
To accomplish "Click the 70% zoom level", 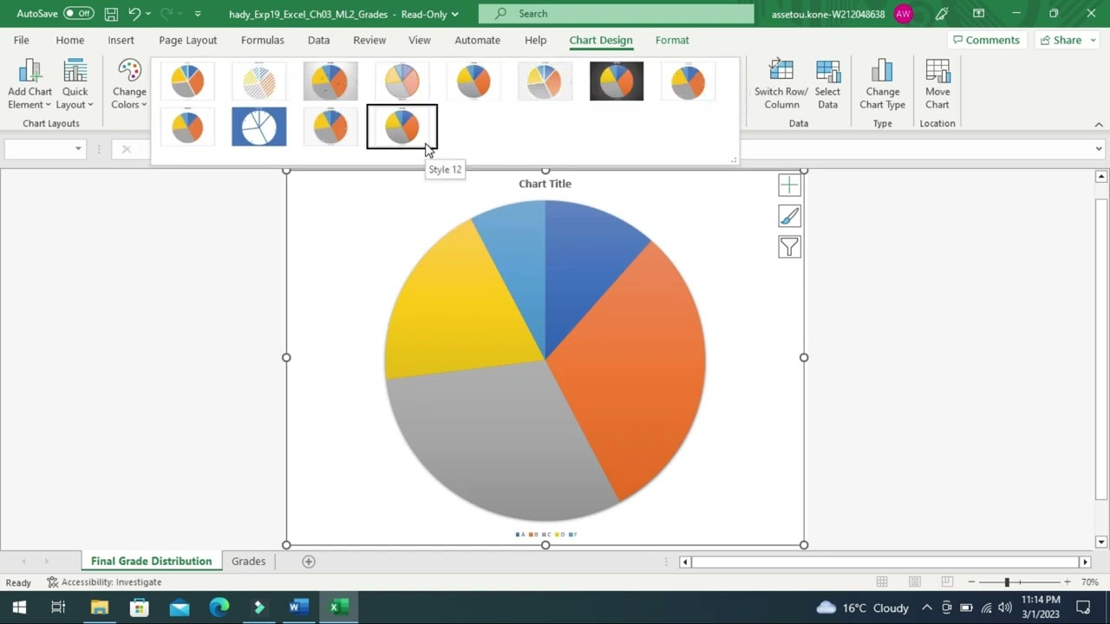I will pos(1090,582).
